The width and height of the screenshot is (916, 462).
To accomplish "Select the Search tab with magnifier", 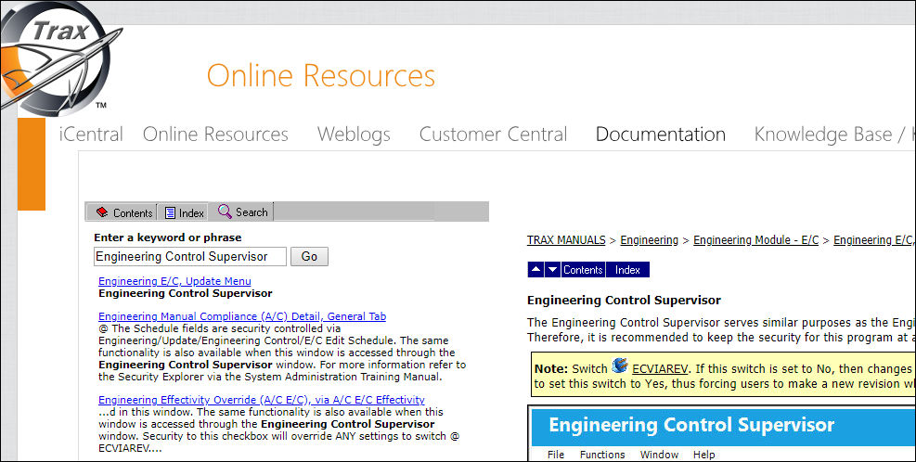I will click(x=242, y=212).
